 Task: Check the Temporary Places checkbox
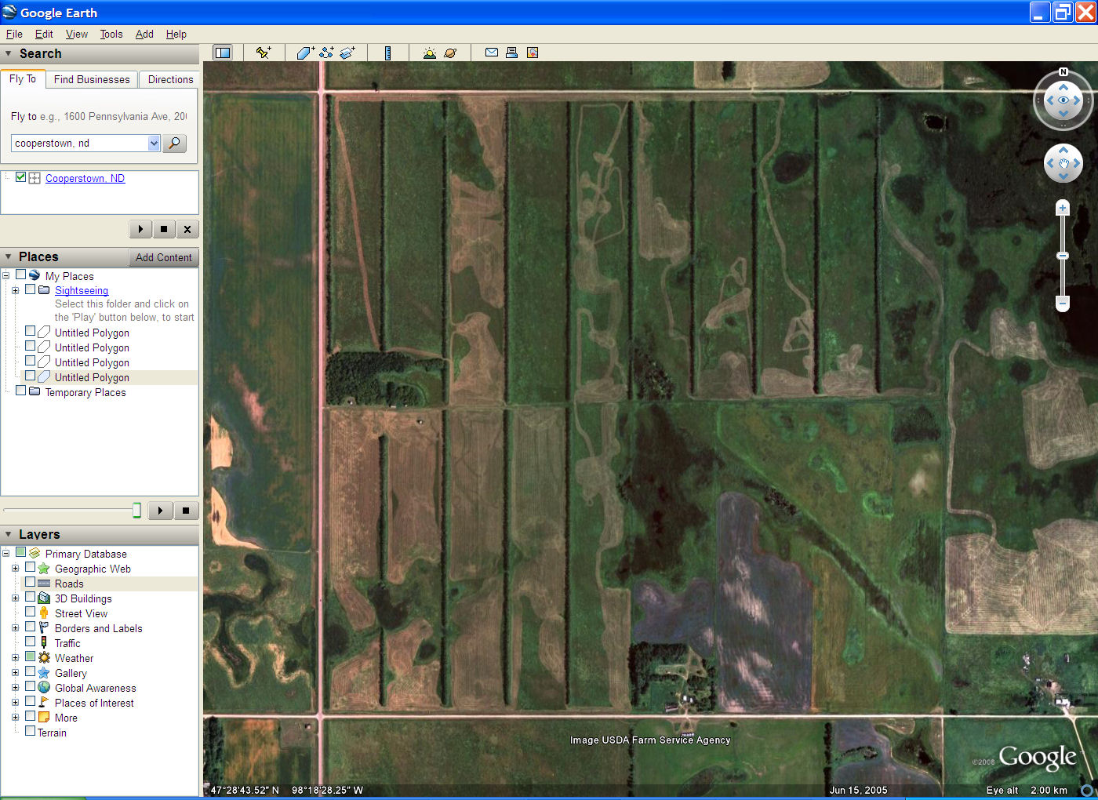(21, 391)
